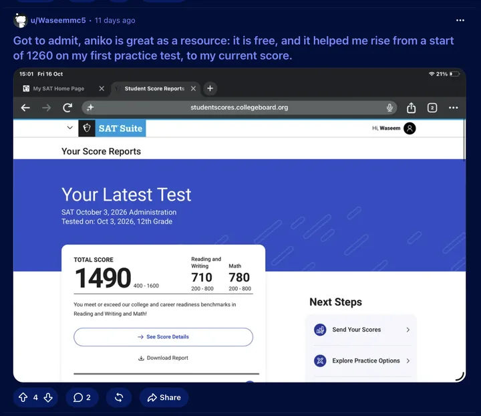Click the embedded page's vertical scrollbar

[464, 140]
